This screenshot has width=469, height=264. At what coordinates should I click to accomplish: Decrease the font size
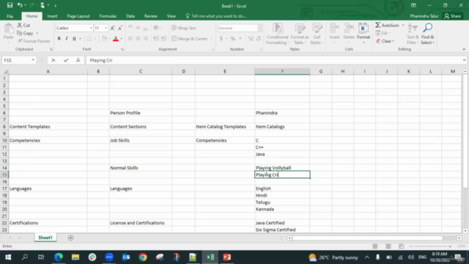pos(120,28)
